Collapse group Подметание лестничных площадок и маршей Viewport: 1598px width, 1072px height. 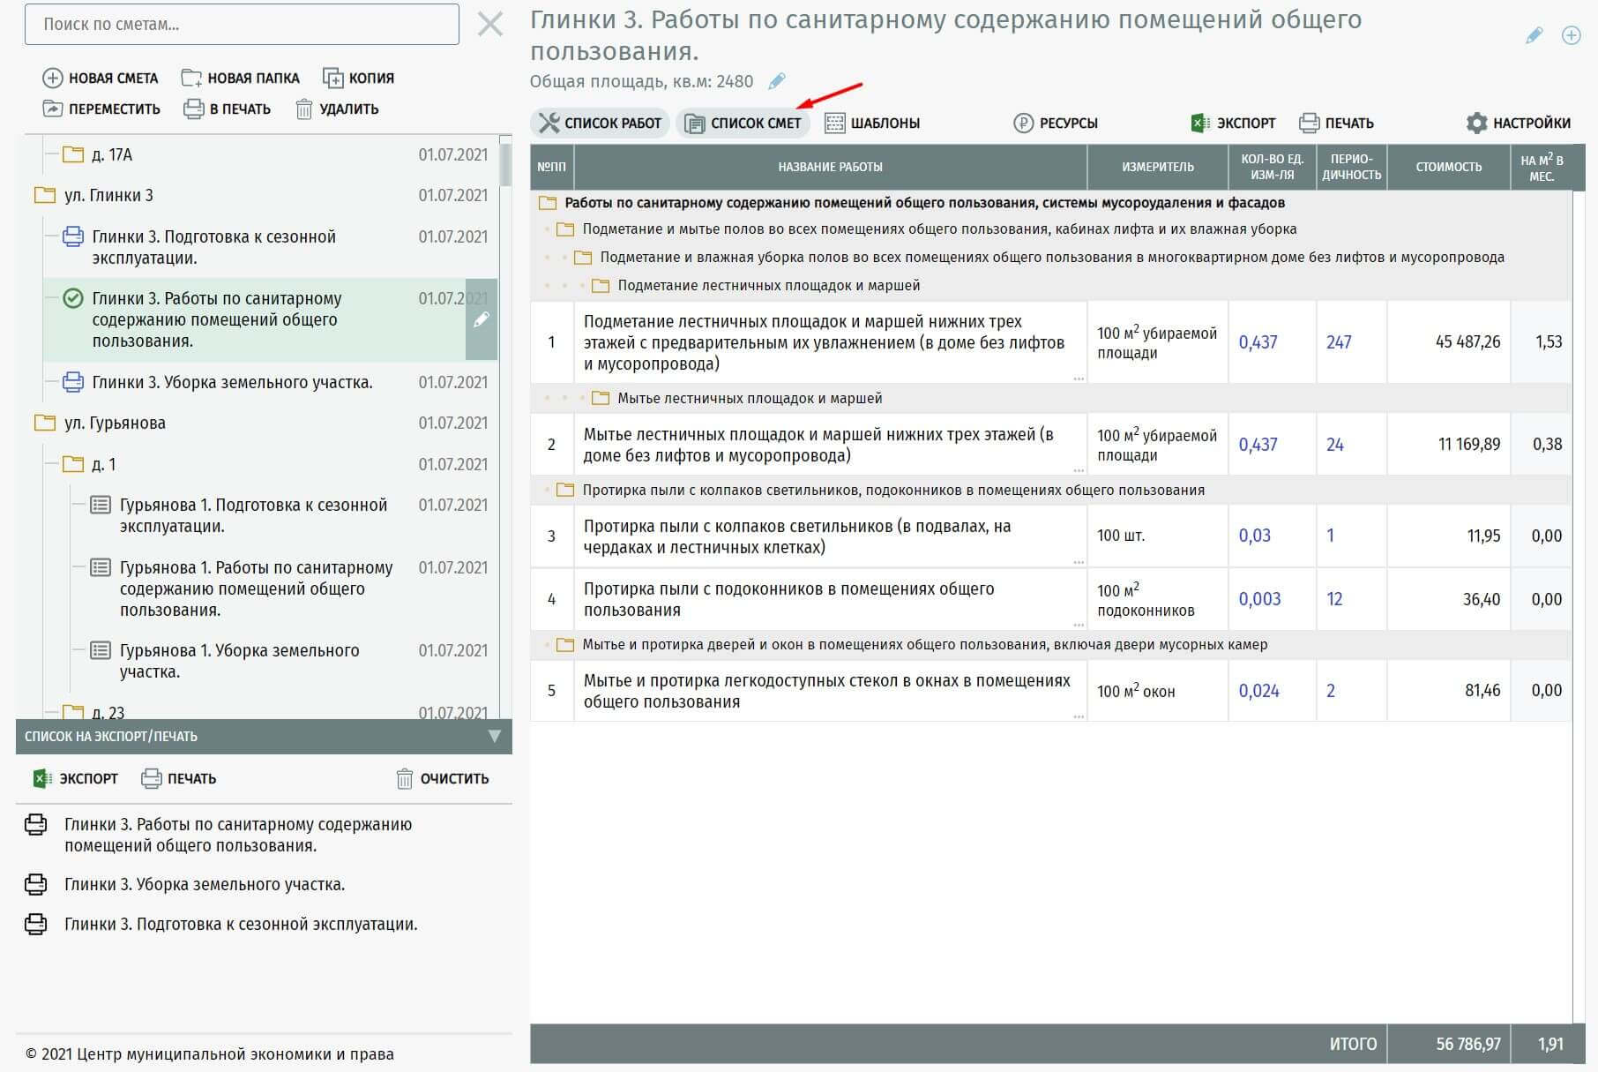(x=601, y=285)
